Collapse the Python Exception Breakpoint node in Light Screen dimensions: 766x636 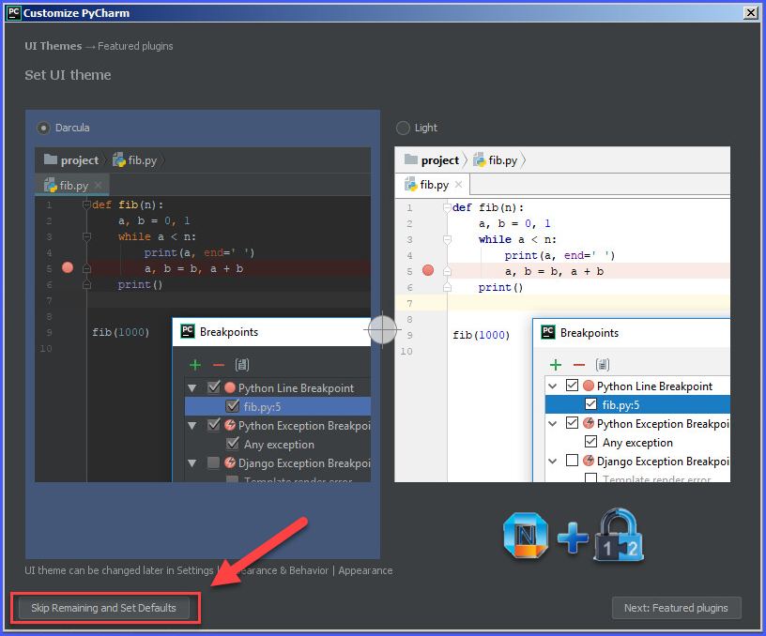[553, 424]
